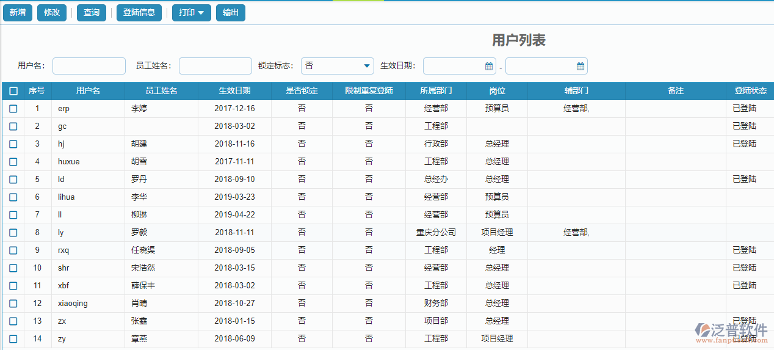Image resolution: width=774 pixels, height=350 pixels.
Task: Click employee name 李婷
Action: [139, 109]
